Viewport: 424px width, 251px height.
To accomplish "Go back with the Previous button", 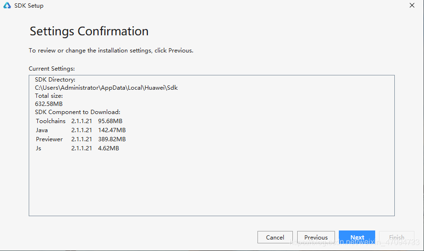I will [316, 237].
